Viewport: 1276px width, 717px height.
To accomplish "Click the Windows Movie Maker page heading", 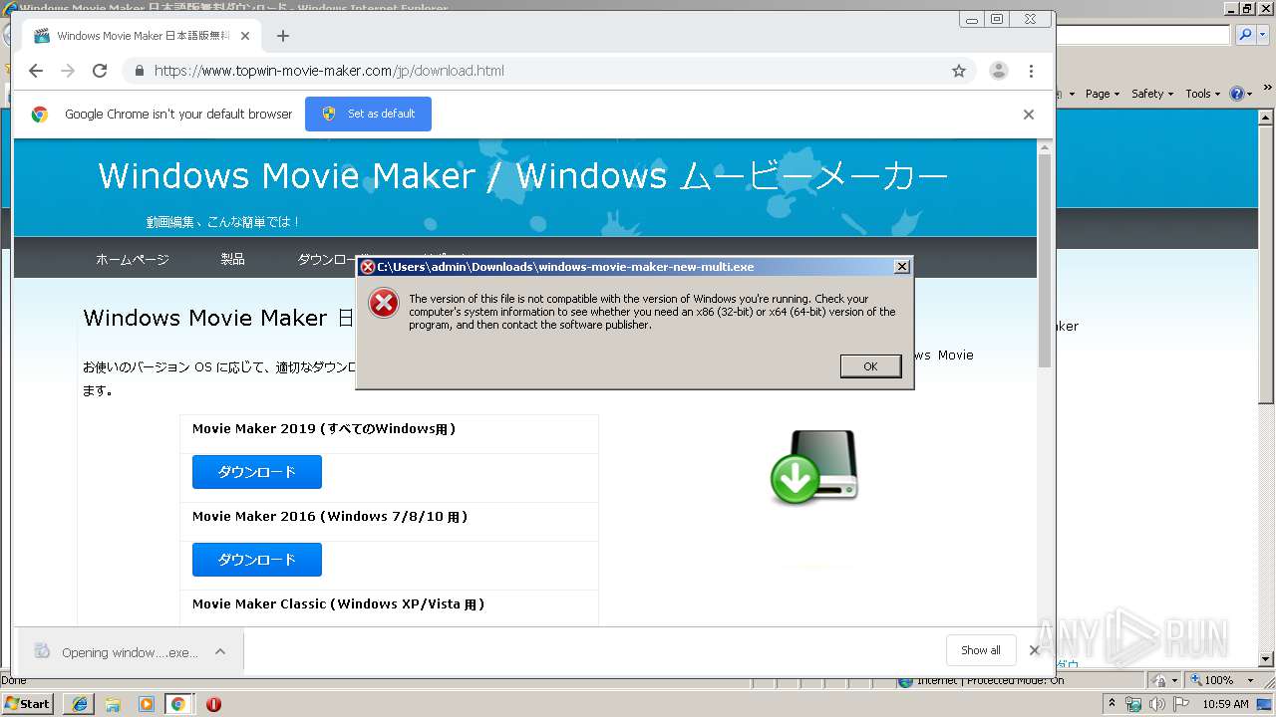I will tap(522, 176).
